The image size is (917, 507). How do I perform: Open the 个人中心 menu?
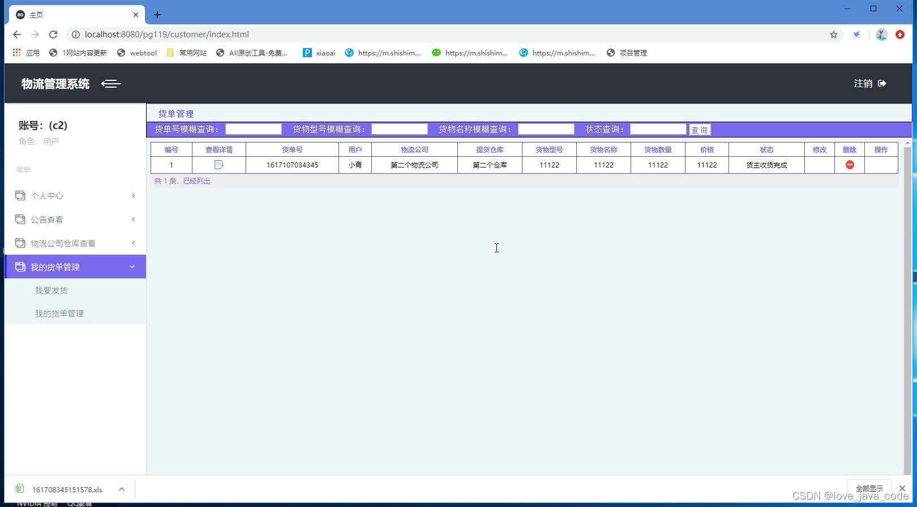pos(75,195)
